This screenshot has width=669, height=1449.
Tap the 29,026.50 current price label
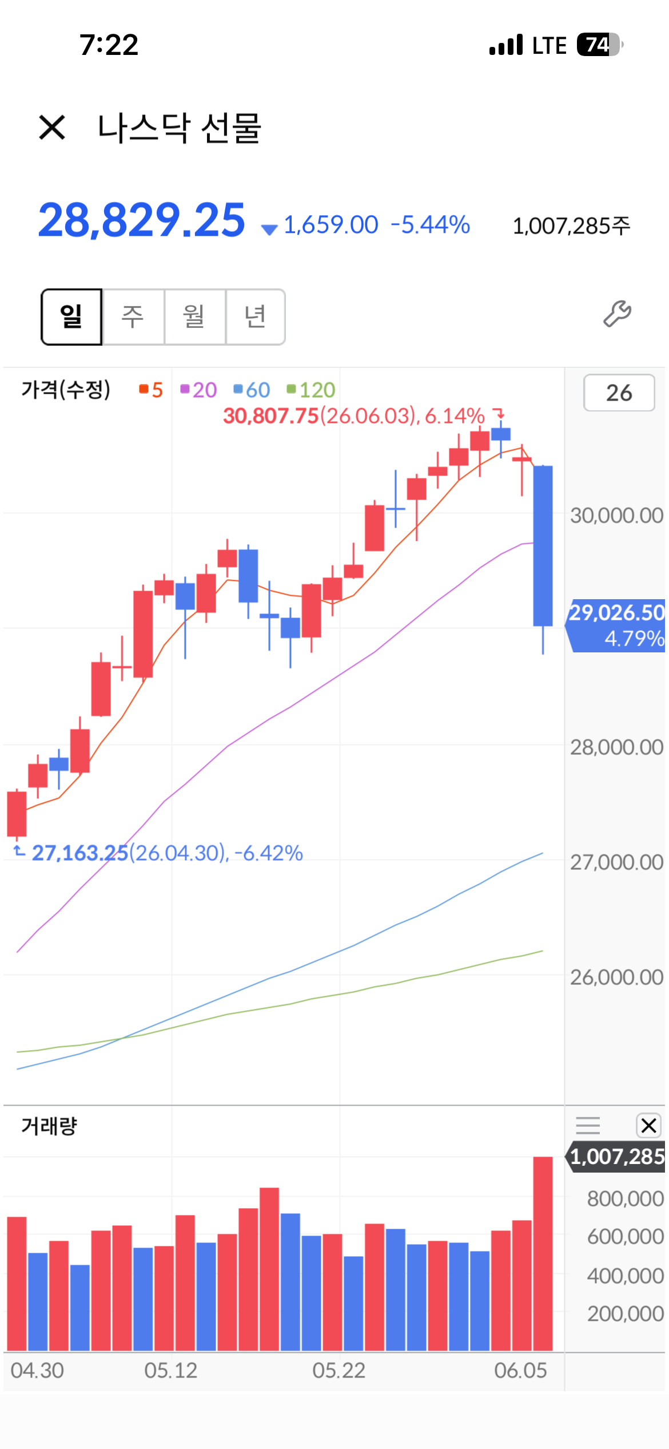click(615, 625)
